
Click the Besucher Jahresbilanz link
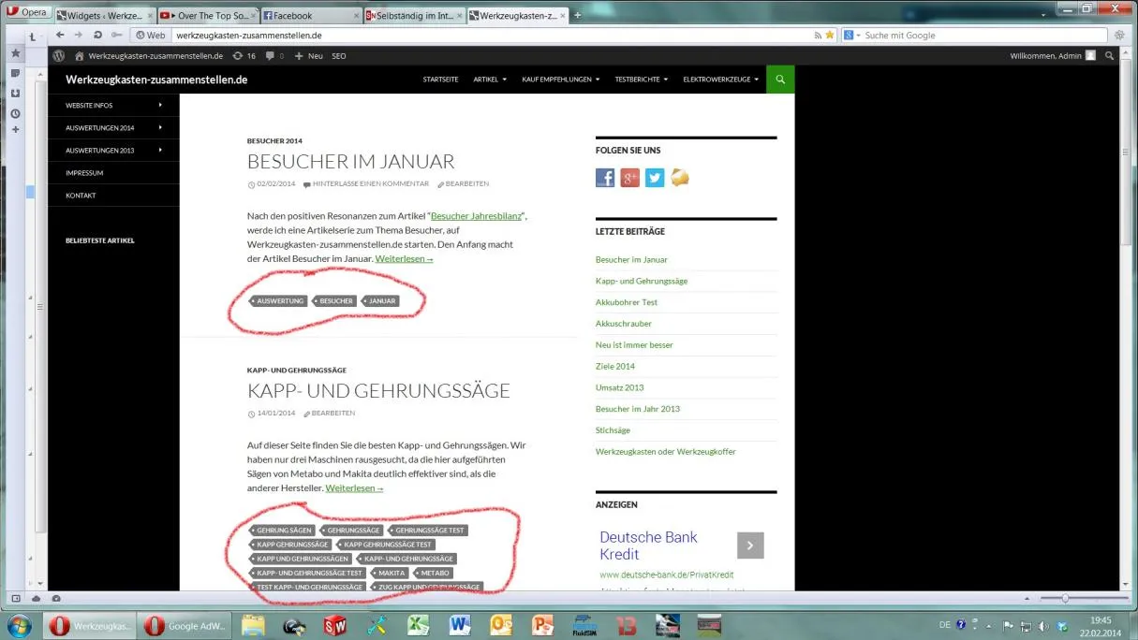click(x=475, y=216)
